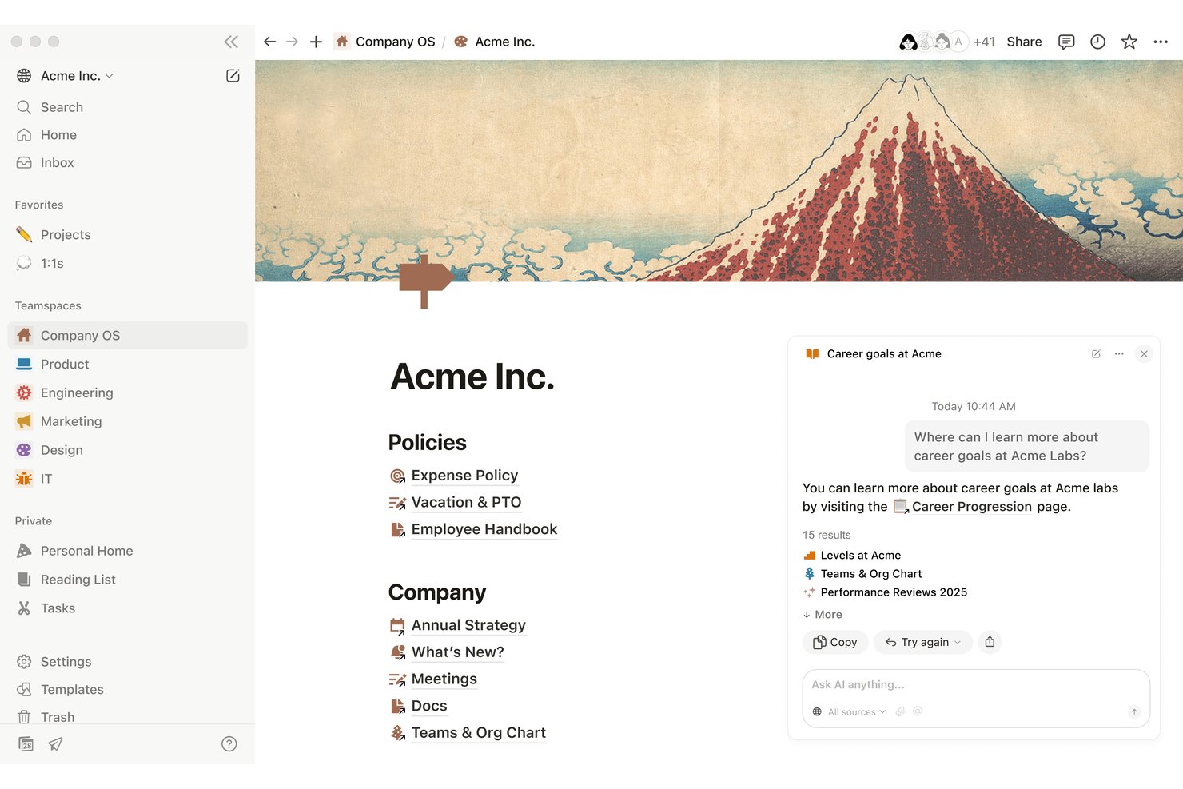The height and width of the screenshot is (789, 1183).
Task: Attach a file in Ask AI box
Action: click(900, 711)
